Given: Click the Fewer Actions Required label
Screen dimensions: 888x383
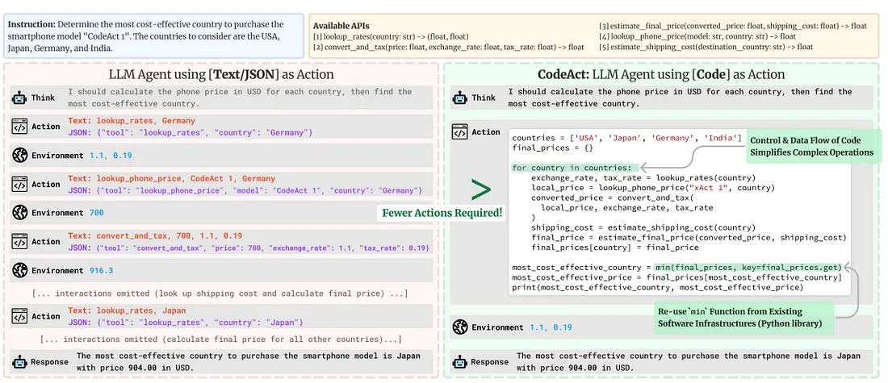Looking at the screenshot, I should pyautogui.click(x=442, y=214).
